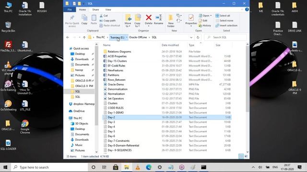This screenshot has height=172, width=307.
Task: Show hidden system tray icons
Action: pos(253,167)
